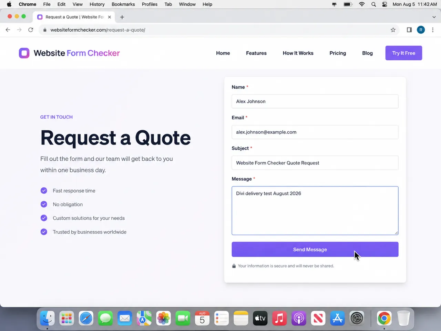
Task: Click the Send Message button
Action: point(315,249)
